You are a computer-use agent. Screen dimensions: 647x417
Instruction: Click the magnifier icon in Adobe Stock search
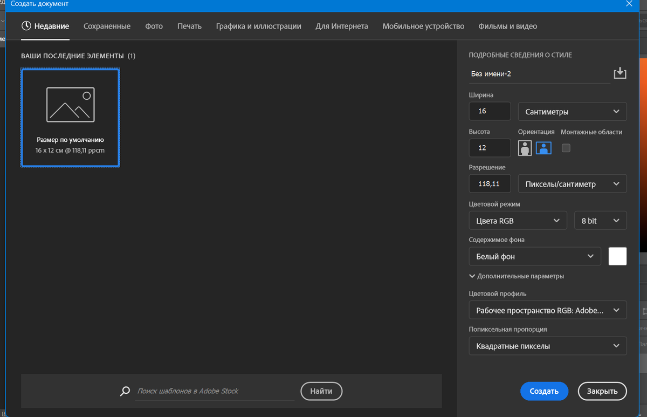[125, 391]
